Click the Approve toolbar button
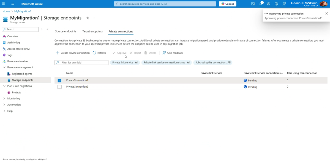This screenshot has height=161, width=330. click(x=119, y=53)
